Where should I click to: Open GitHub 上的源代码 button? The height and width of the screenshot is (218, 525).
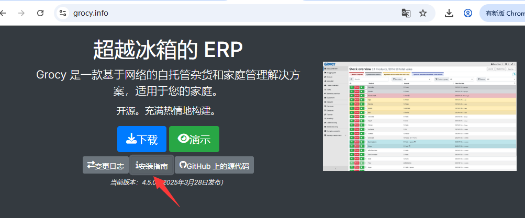tap(214, 165)
